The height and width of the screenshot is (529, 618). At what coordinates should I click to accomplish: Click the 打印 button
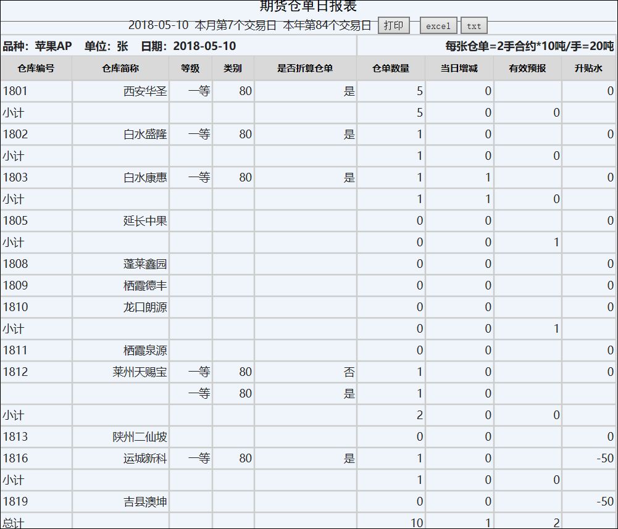tap(394, 26)
